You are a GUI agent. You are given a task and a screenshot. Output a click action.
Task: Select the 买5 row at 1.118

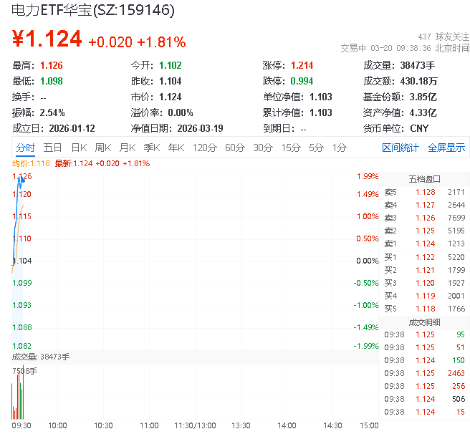pos(424,309)
